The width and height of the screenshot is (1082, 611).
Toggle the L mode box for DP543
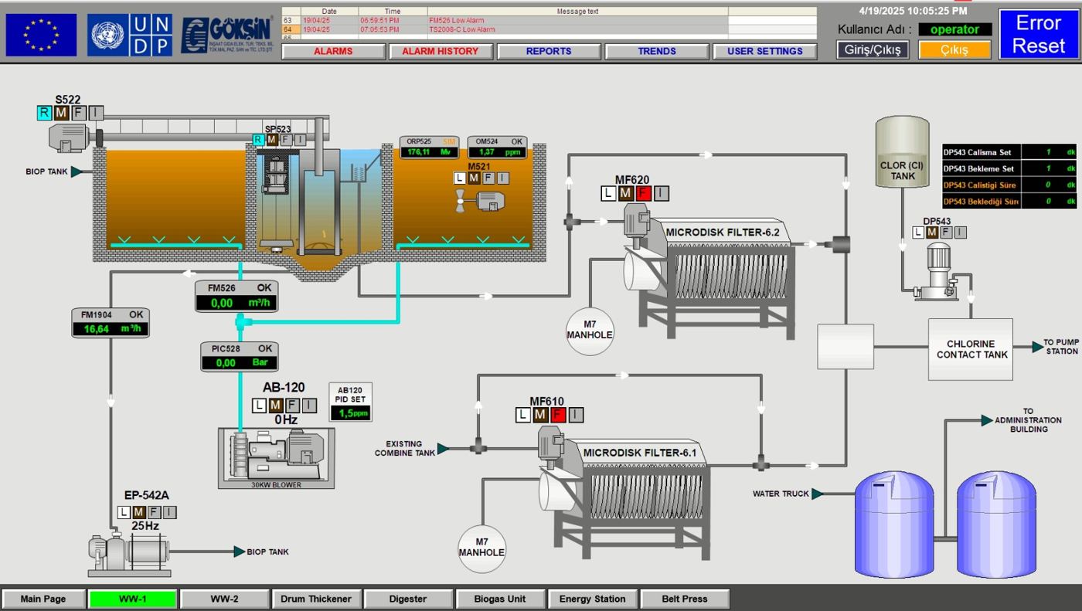[x=918, y=233]
